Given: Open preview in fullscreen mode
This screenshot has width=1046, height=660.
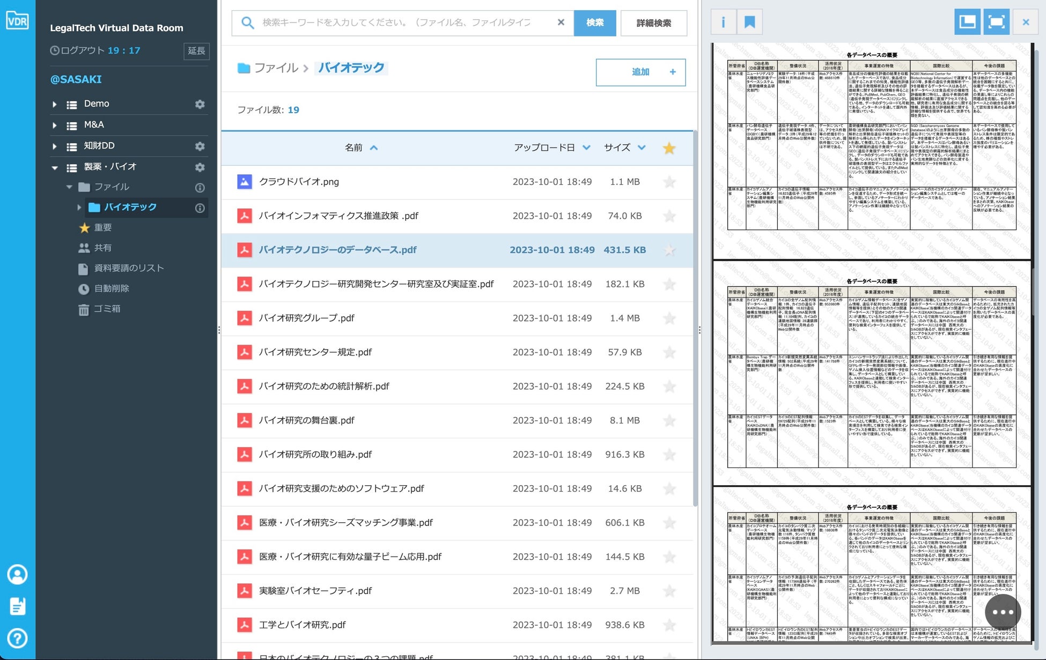Looking at the screenshot, I should click(996, 22).
